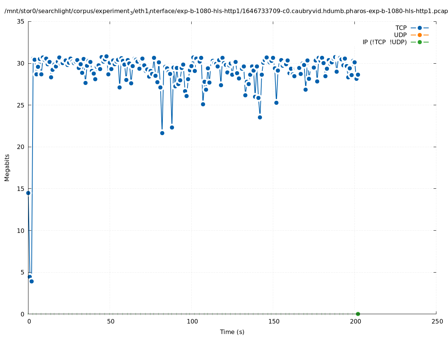Image resolution: width=448 pixels, height=337 pixels.
Task: Click the first TCP data point near 14.5 Megabits
Action: [x=28, y=193]
